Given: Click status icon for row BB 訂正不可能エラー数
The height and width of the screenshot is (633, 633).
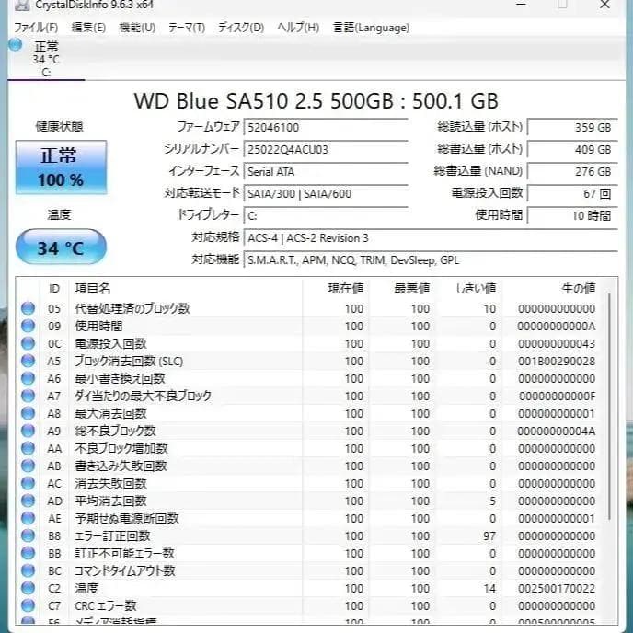Looking at the screenshot, I should click(x=28, y=553).
